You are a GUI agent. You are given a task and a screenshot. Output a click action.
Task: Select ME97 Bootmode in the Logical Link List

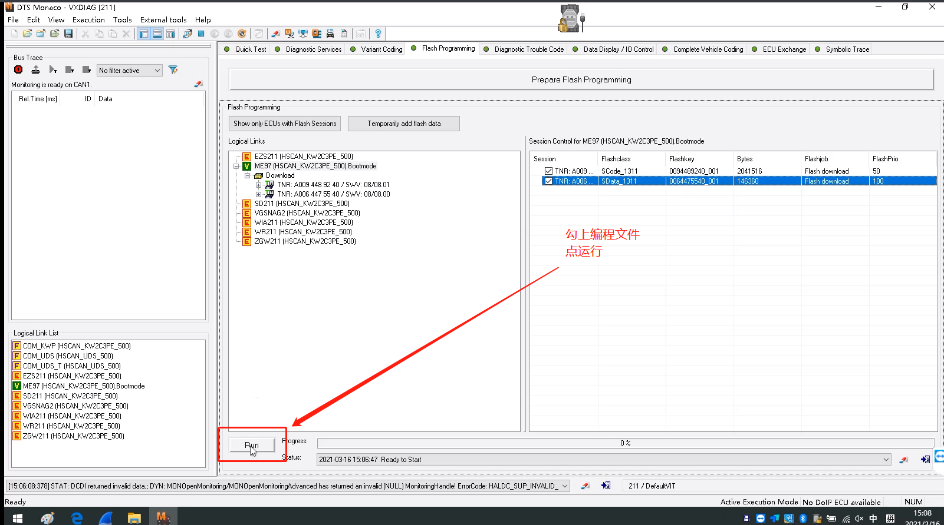click(x=84, y=386)
